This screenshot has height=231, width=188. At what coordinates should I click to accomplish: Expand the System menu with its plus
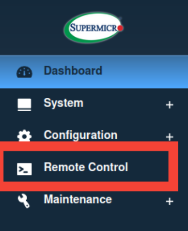click(x=170, y=105)
